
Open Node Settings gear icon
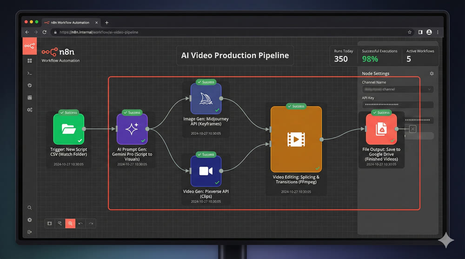click(x=432, y=73)
